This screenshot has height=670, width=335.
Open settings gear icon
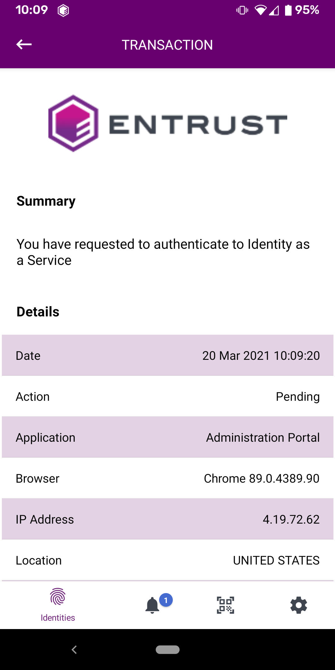point(298,605)
